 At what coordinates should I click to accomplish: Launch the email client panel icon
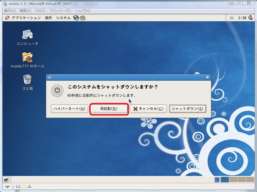(x=82, y=18)
